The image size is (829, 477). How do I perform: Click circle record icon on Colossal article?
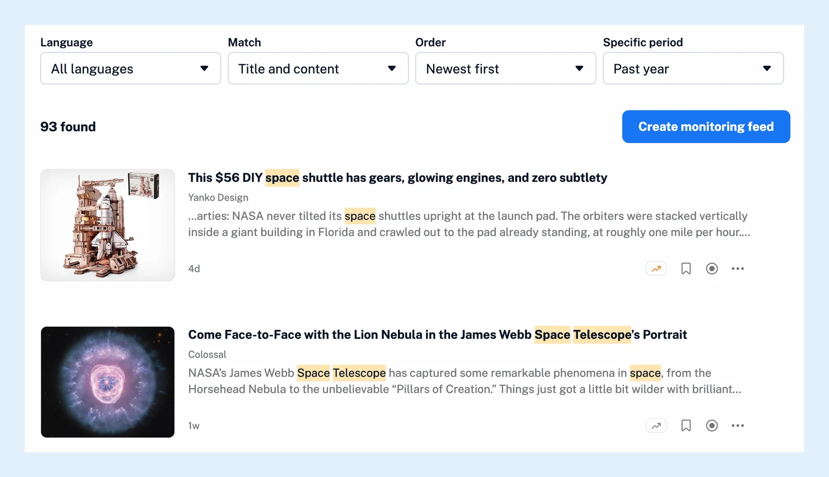[712, 426]
